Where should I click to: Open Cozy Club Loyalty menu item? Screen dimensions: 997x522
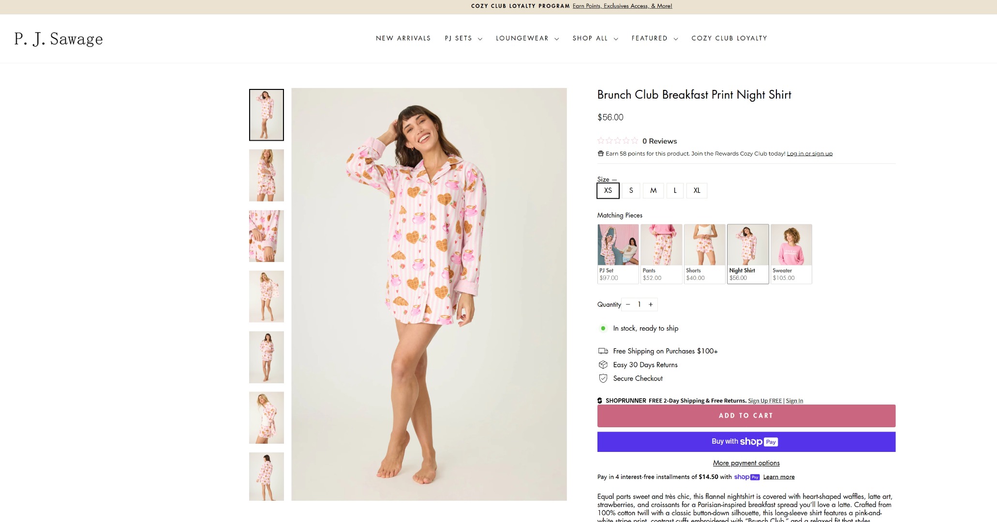pos(729,38)
